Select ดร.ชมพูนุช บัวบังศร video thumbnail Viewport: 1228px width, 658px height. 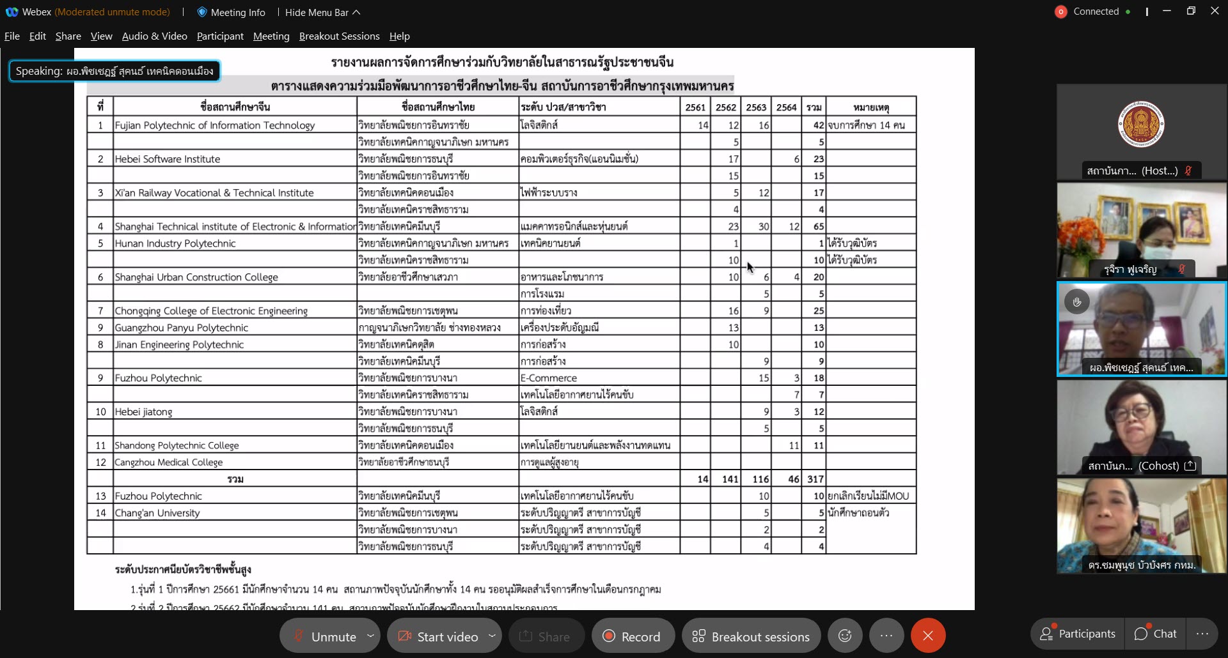coord(1142,526)
